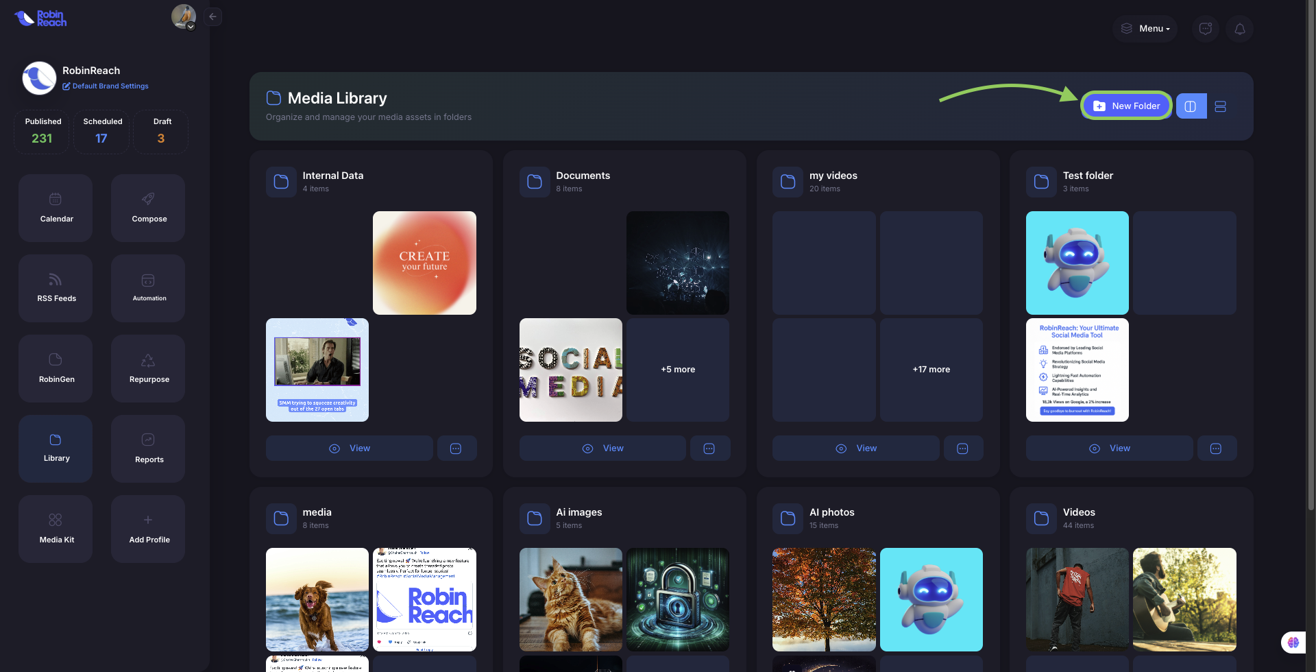Click the my videos folder icon
This screenshot has height=672, width=1316.
788,182
